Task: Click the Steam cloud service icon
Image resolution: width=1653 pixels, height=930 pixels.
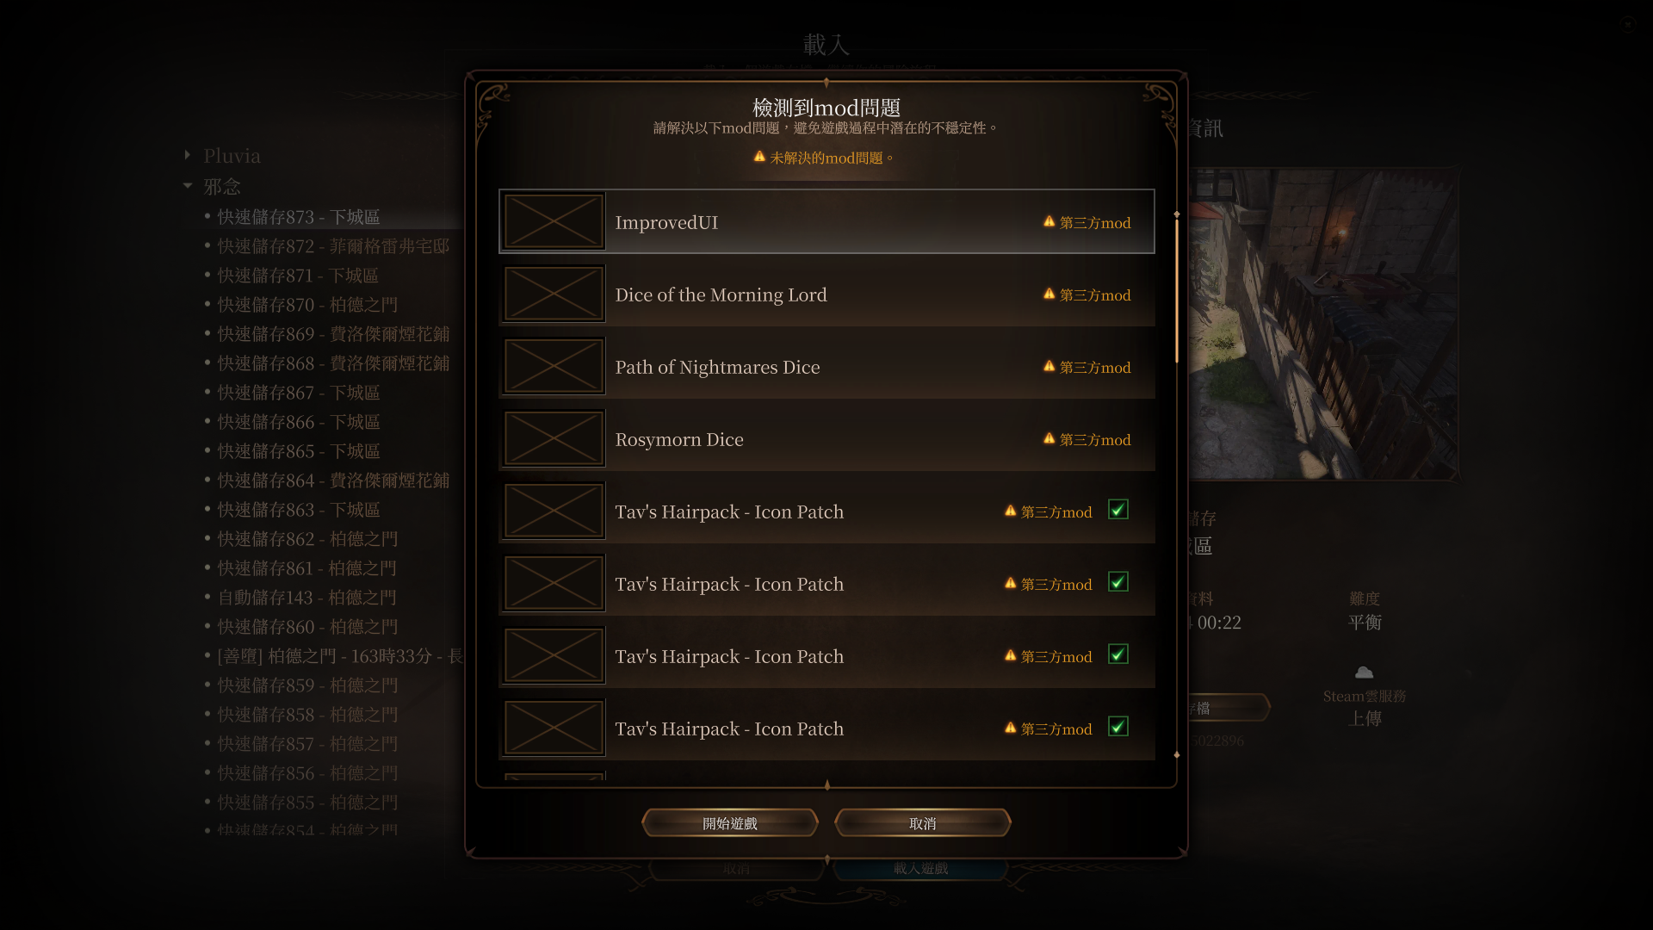Action: coord(1364,673)
